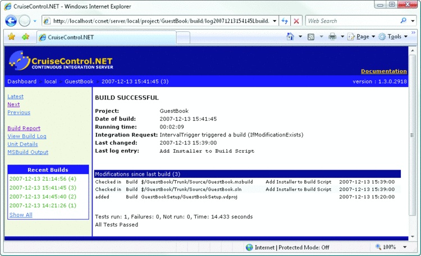Open the Latest build link
The height and width of the screenshot is (256, 421).
click(x=15, y=97)
